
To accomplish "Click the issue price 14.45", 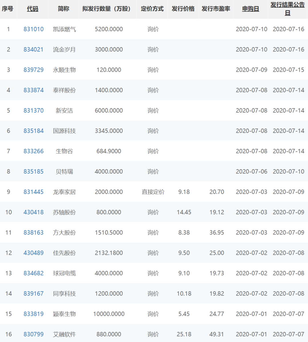I will pyautogui.click(x=184, y=212).
